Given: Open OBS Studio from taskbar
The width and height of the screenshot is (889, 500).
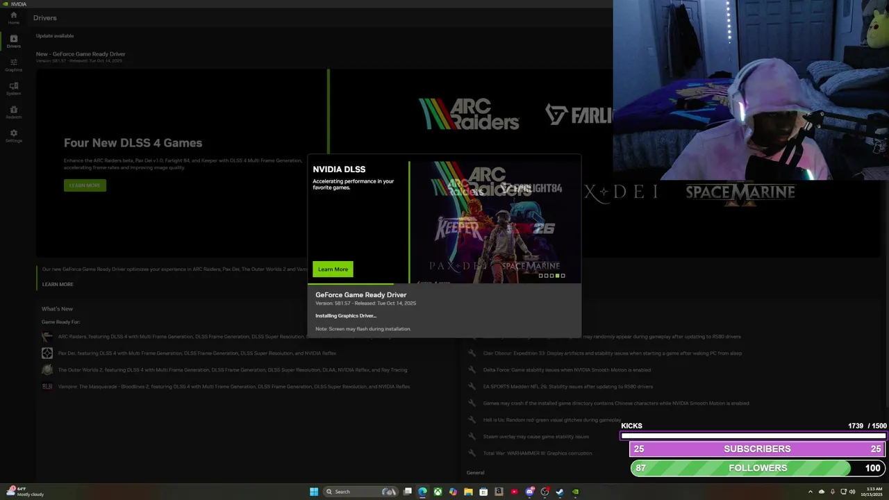Looking at the screenshot, I should click(545, 492).
